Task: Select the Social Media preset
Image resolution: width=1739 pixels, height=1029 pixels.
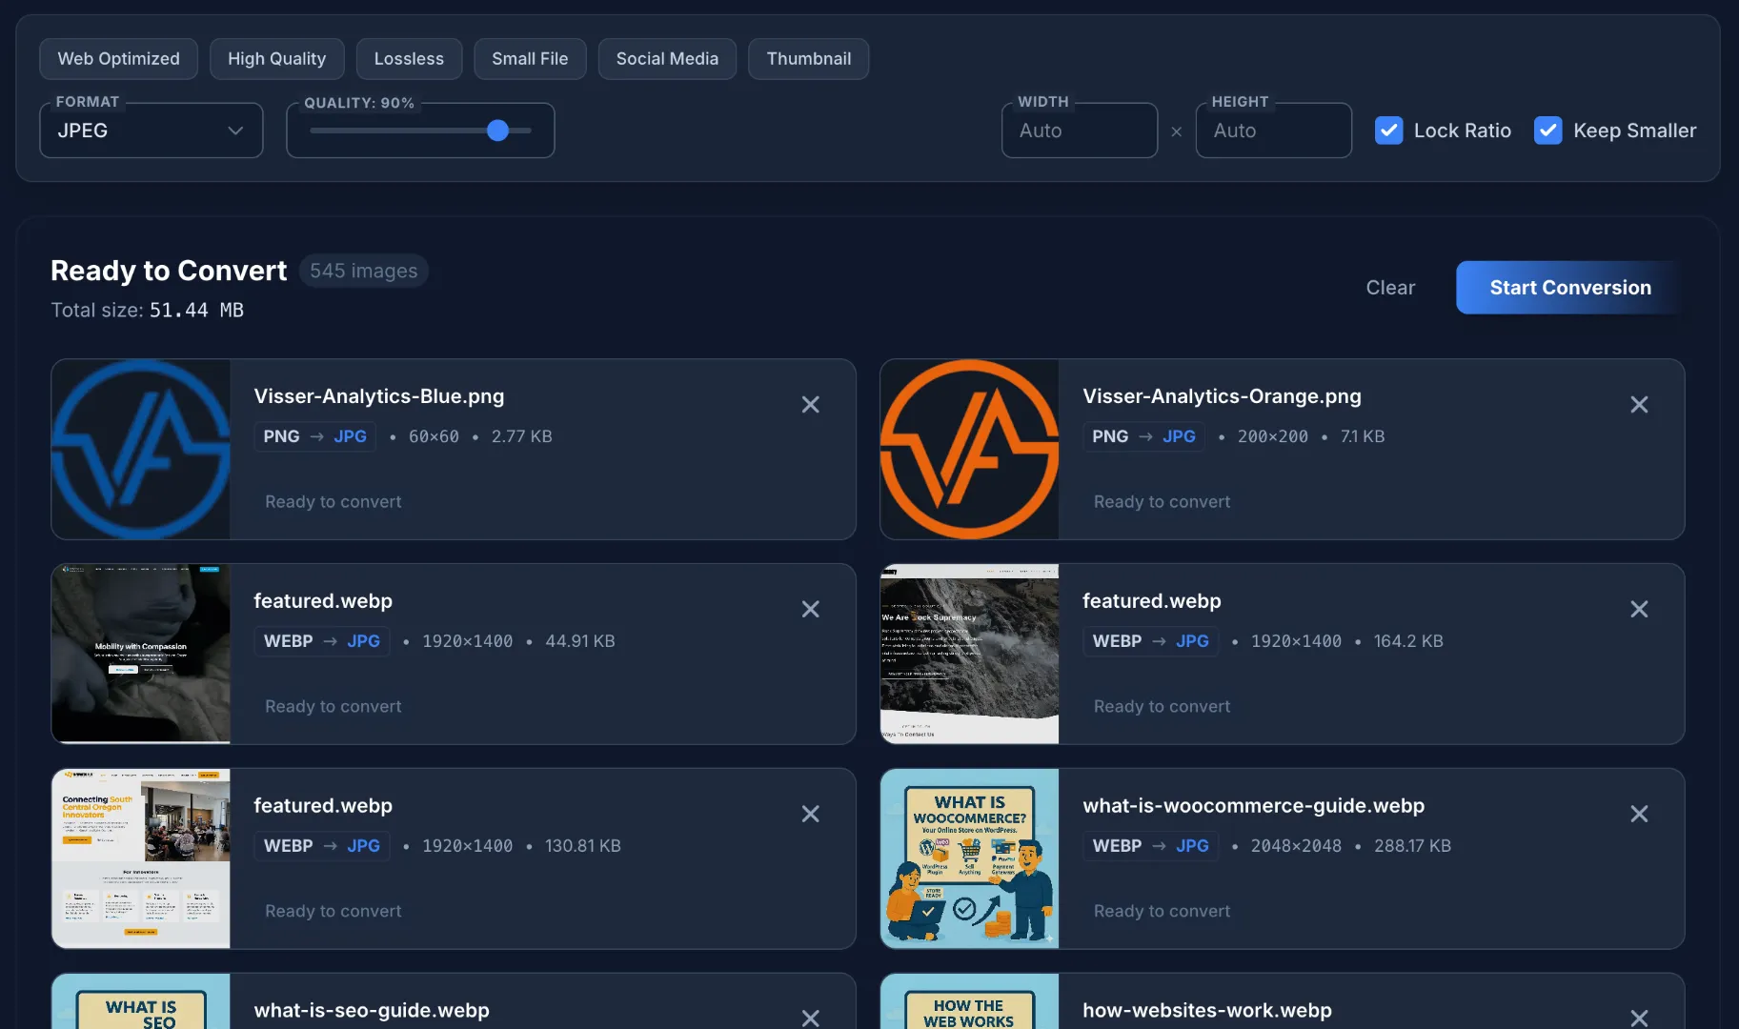Action: pyautogui.click(x=667, y=58)
